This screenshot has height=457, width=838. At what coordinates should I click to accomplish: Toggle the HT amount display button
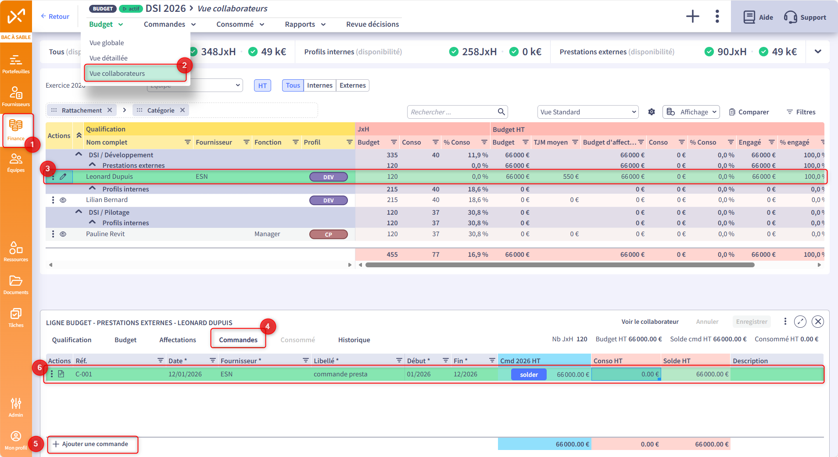[x=262, y=85]
